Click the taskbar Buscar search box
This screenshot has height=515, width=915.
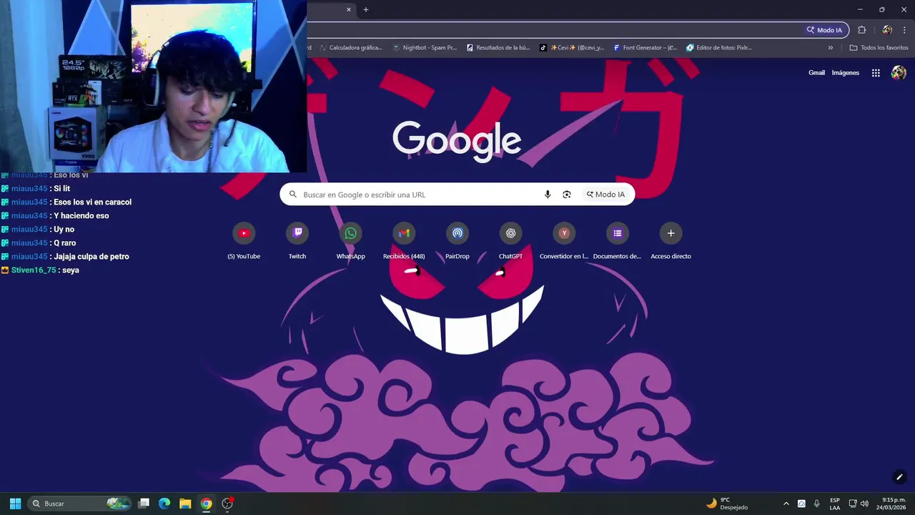(80, 504)
